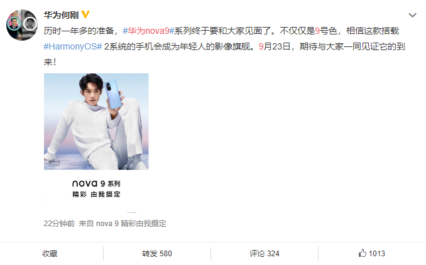Click the 9月23日 date text
Screen dimensions: 426x265
pyautogui.click(x=275, y=46)
